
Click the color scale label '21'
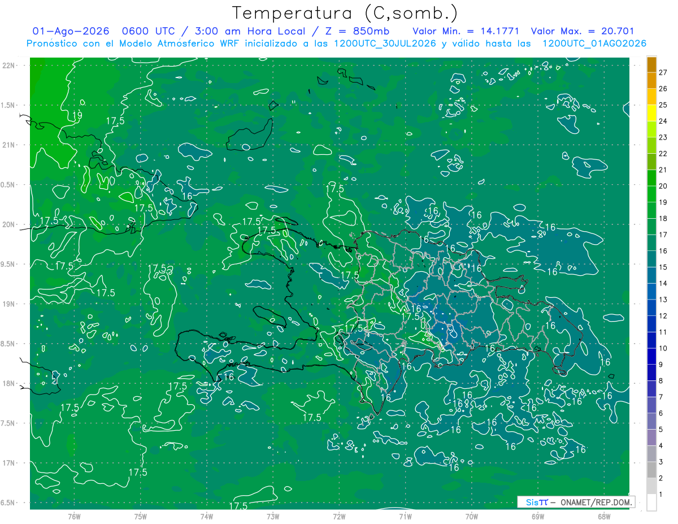[x=663, y=170]
